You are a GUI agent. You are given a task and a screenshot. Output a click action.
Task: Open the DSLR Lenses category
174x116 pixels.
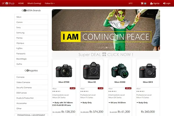(31, 93)
